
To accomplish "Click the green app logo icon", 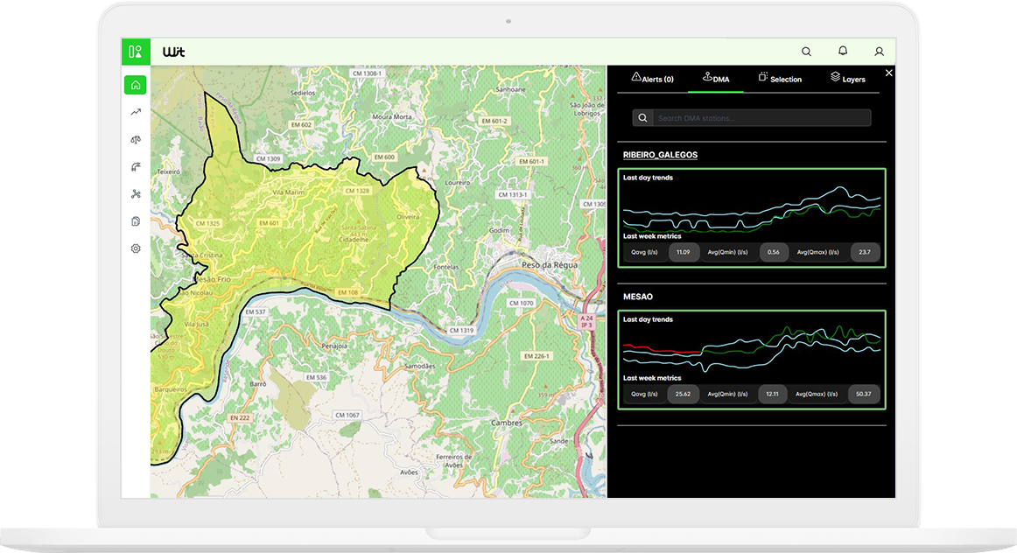I will pos(136,52).
